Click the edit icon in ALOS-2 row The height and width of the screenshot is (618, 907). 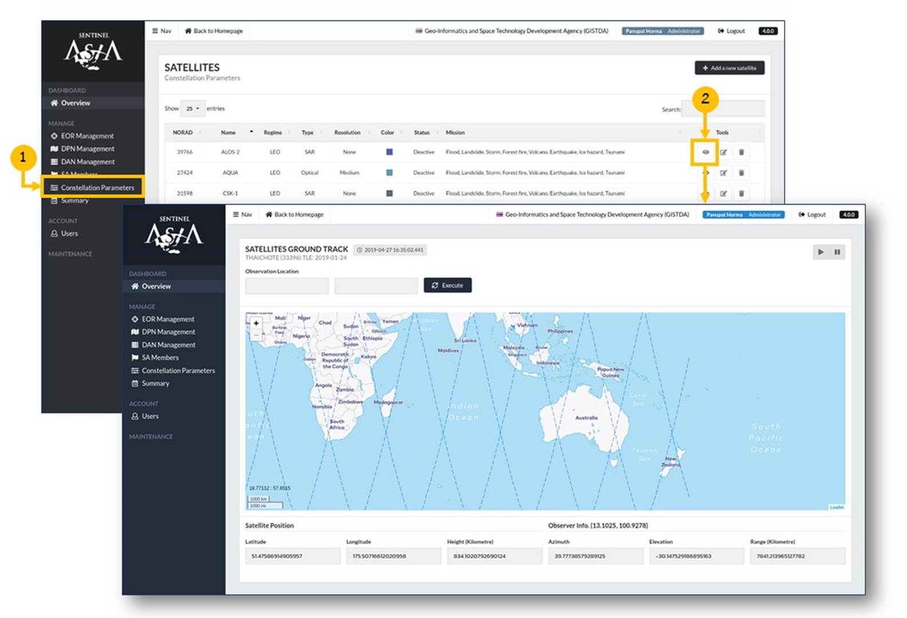(723, 152)
